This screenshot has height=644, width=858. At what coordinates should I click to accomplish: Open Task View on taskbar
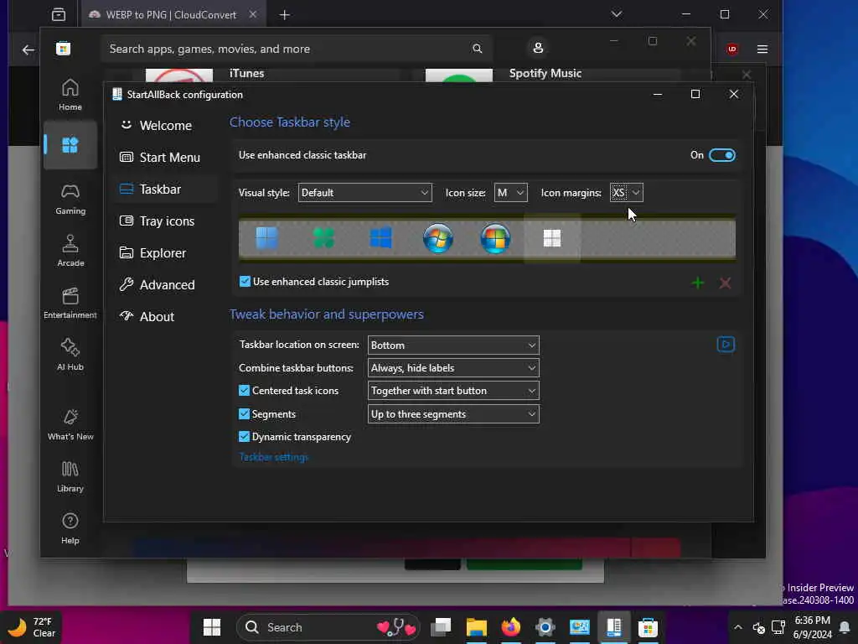441,627
